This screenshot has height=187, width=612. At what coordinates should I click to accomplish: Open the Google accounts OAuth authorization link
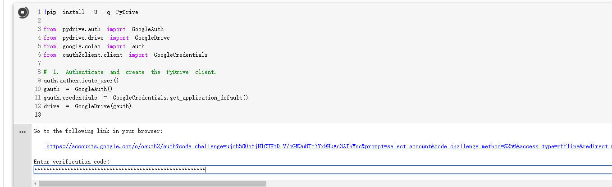coord(329,146)
